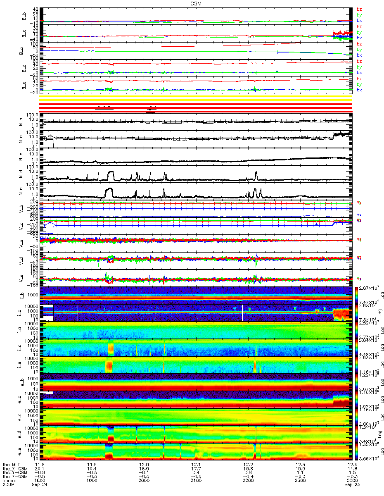Click the X-GSM value 20.1
Image resolution: width=384 pixels, height=496 pixels.
39,469
